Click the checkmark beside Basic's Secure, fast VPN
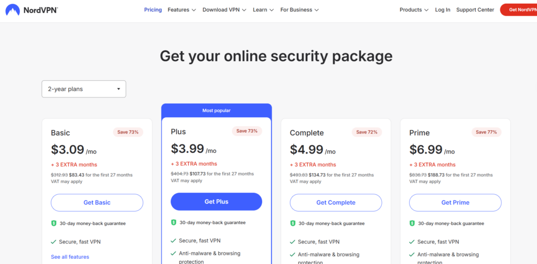 click(53, 242)
